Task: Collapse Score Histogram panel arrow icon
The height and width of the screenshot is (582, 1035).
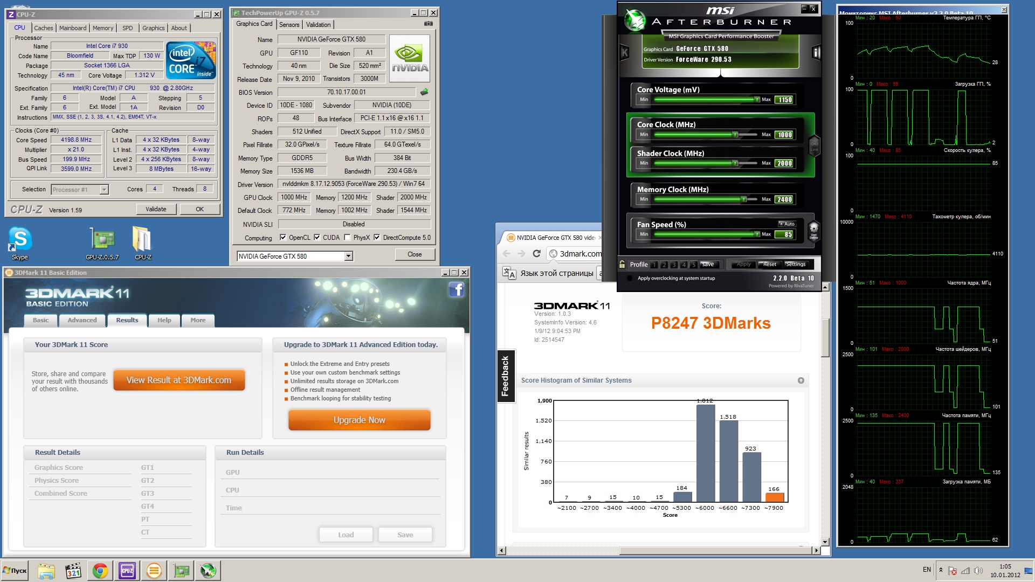Action: coord(801,380)
